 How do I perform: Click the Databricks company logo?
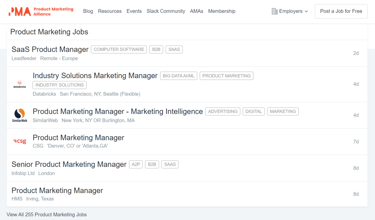20,84
